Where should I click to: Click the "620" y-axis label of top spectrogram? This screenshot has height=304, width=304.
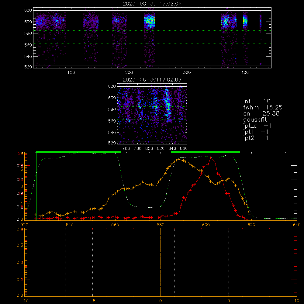[28, 10]
